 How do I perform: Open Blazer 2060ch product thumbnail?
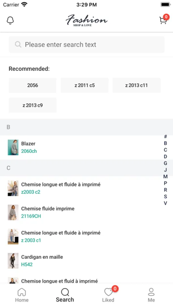tap(13, 147)
